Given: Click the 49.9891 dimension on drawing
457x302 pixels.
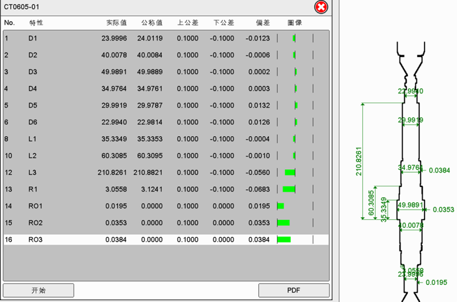Looking at the screenshot, I should (410, 205).
